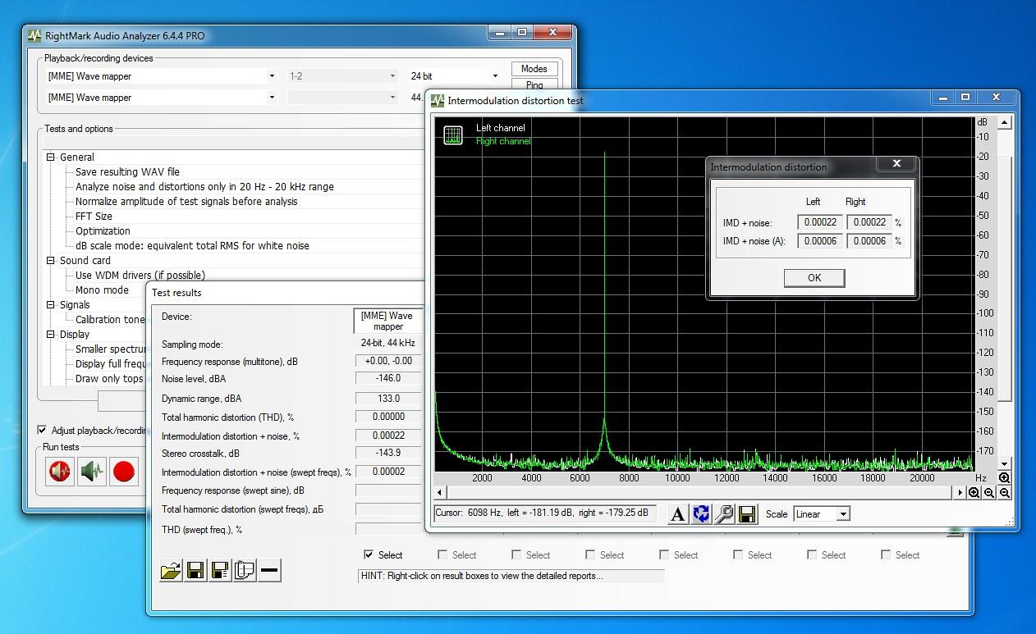This screenshot has height=634, width=1036.
Task: Click the red record test icon
Action: tap(124, 471)
